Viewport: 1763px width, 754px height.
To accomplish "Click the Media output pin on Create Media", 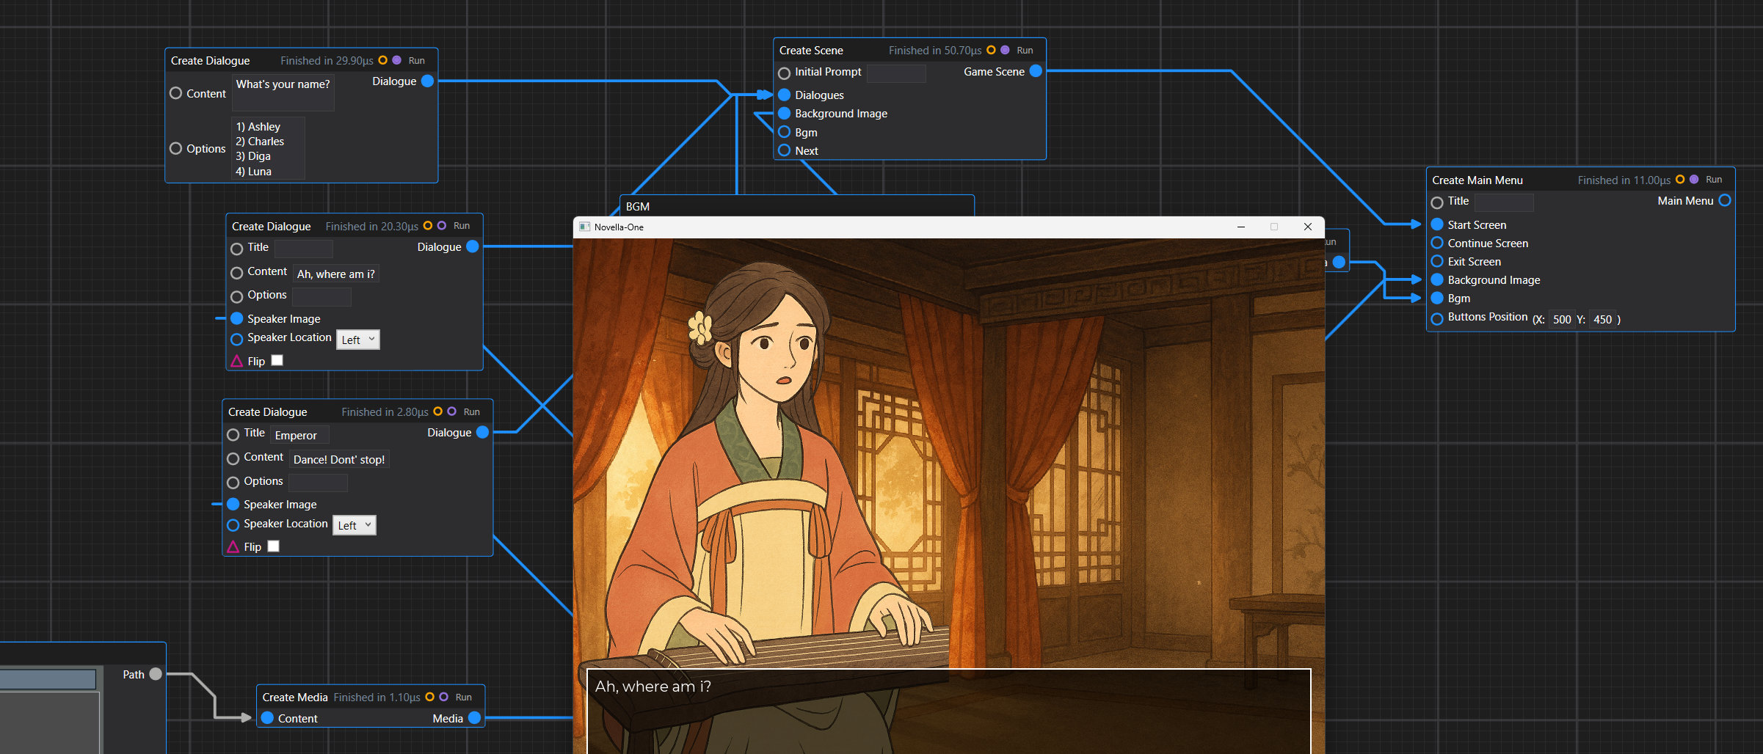I will tap(474, 718).
